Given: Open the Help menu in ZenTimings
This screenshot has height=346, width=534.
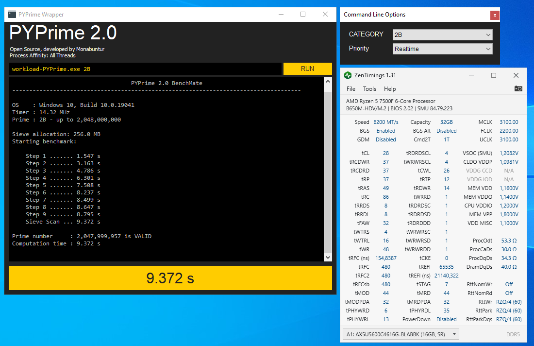Looking at the screenshot, I should tap(390, 89).
